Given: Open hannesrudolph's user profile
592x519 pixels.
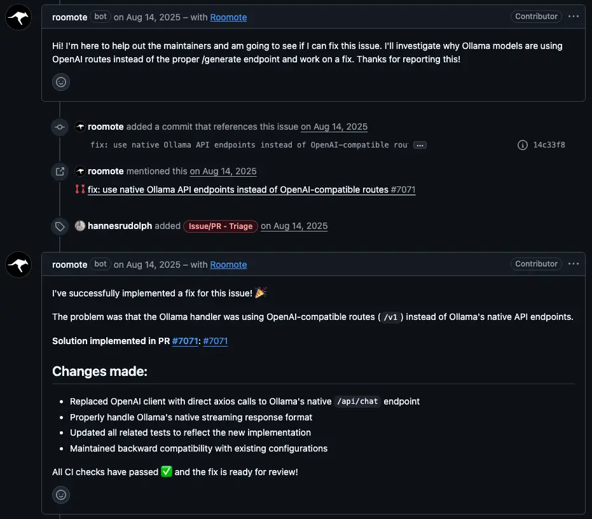Looking at the screenshot, I should 120,226.
